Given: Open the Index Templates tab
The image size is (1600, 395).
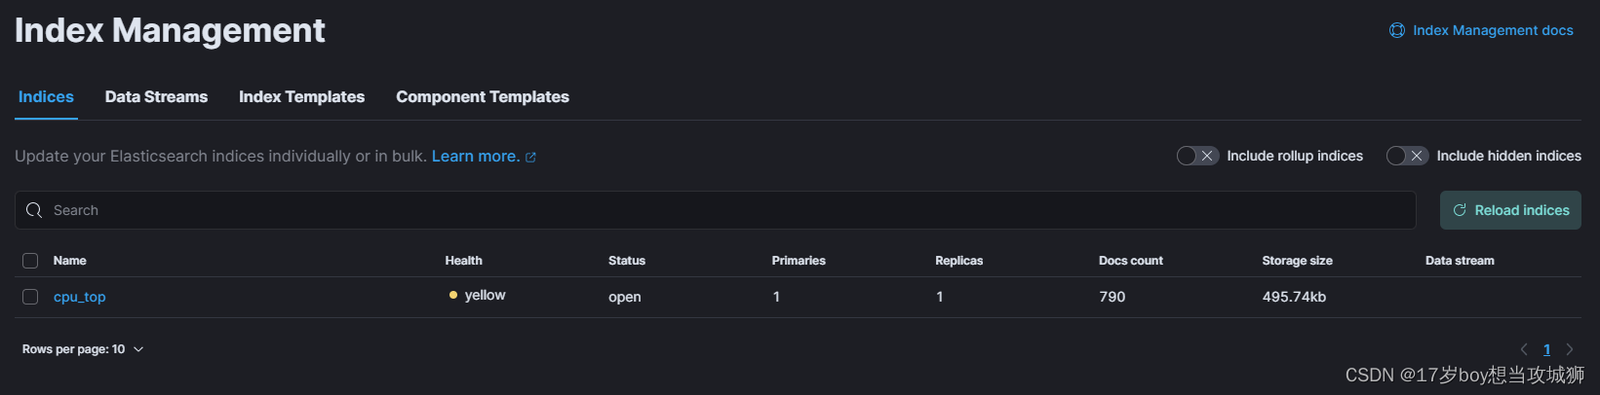Looking at the screenshot, I should pyautogui.click(x=301, y=96).
